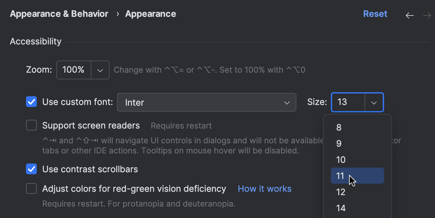The image size is (435, 218).
Task: Open the font Size dropdown
Action: [374, 102]
